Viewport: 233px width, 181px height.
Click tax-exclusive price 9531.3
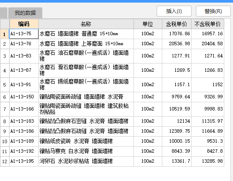(x=208, y=141)
